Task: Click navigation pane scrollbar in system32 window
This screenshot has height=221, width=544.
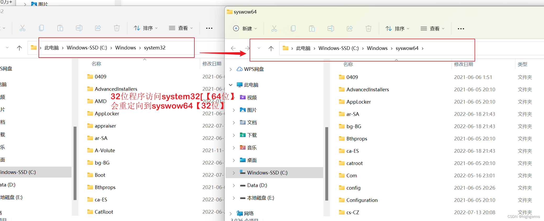Action: tap(75, 163)
